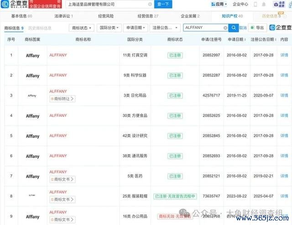Screen dimensions: 292x225
Task: Clear the ALFFANY search field
Action: (225, 28)
